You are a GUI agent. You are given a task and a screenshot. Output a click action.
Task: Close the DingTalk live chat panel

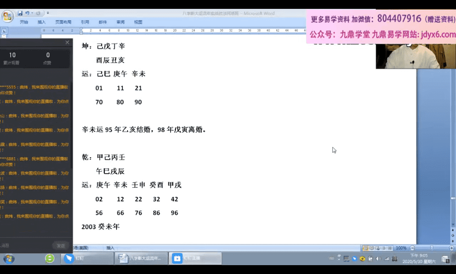67,43
